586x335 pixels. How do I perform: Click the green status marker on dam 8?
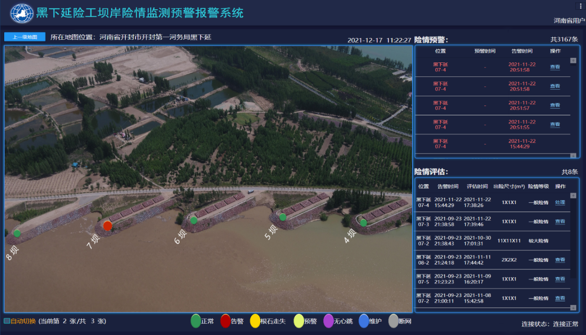[x=17, y=233]
